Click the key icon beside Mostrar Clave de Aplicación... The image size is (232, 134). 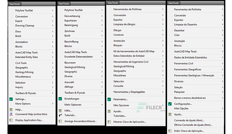coord(109,122)
